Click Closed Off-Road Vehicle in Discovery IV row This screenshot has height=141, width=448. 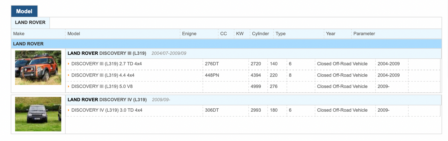tap(342, 110)
